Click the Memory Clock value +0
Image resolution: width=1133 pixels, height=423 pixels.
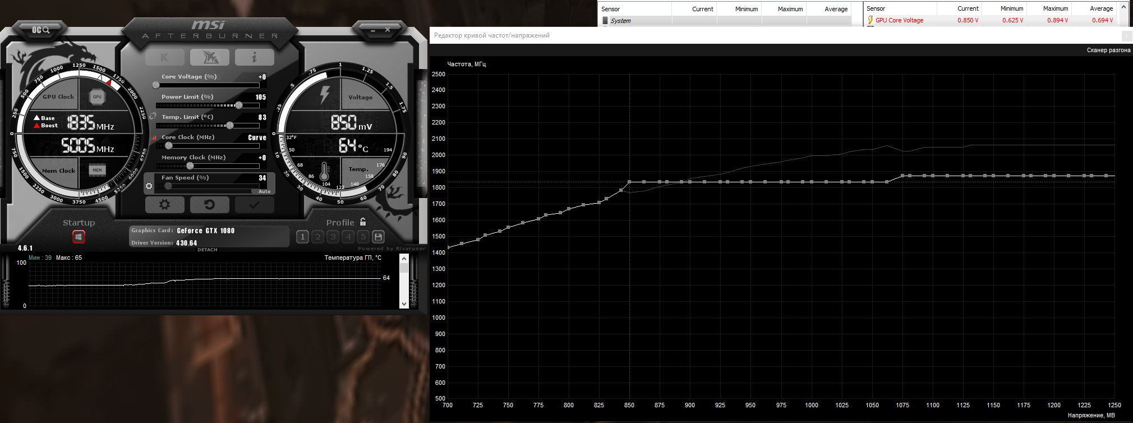(262, 158)
